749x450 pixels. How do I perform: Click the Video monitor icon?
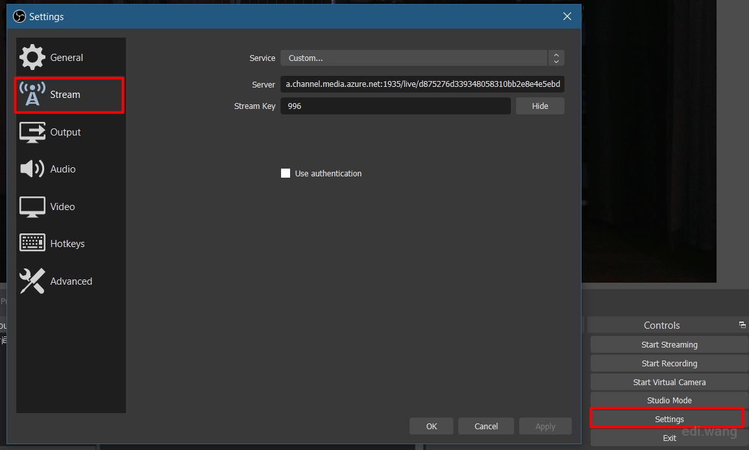32,207
